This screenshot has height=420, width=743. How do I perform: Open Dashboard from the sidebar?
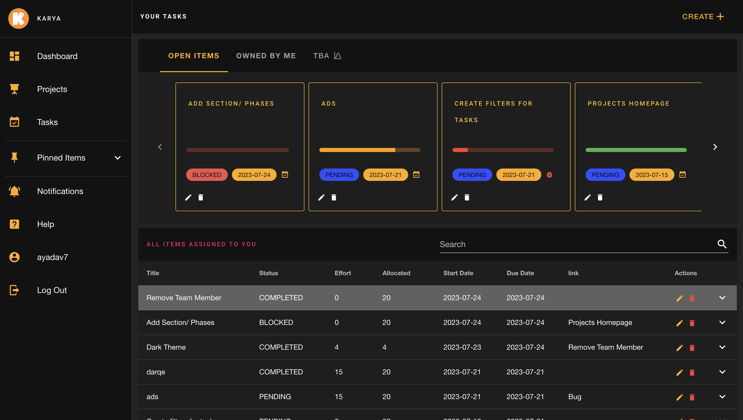[x=57, y=56]
